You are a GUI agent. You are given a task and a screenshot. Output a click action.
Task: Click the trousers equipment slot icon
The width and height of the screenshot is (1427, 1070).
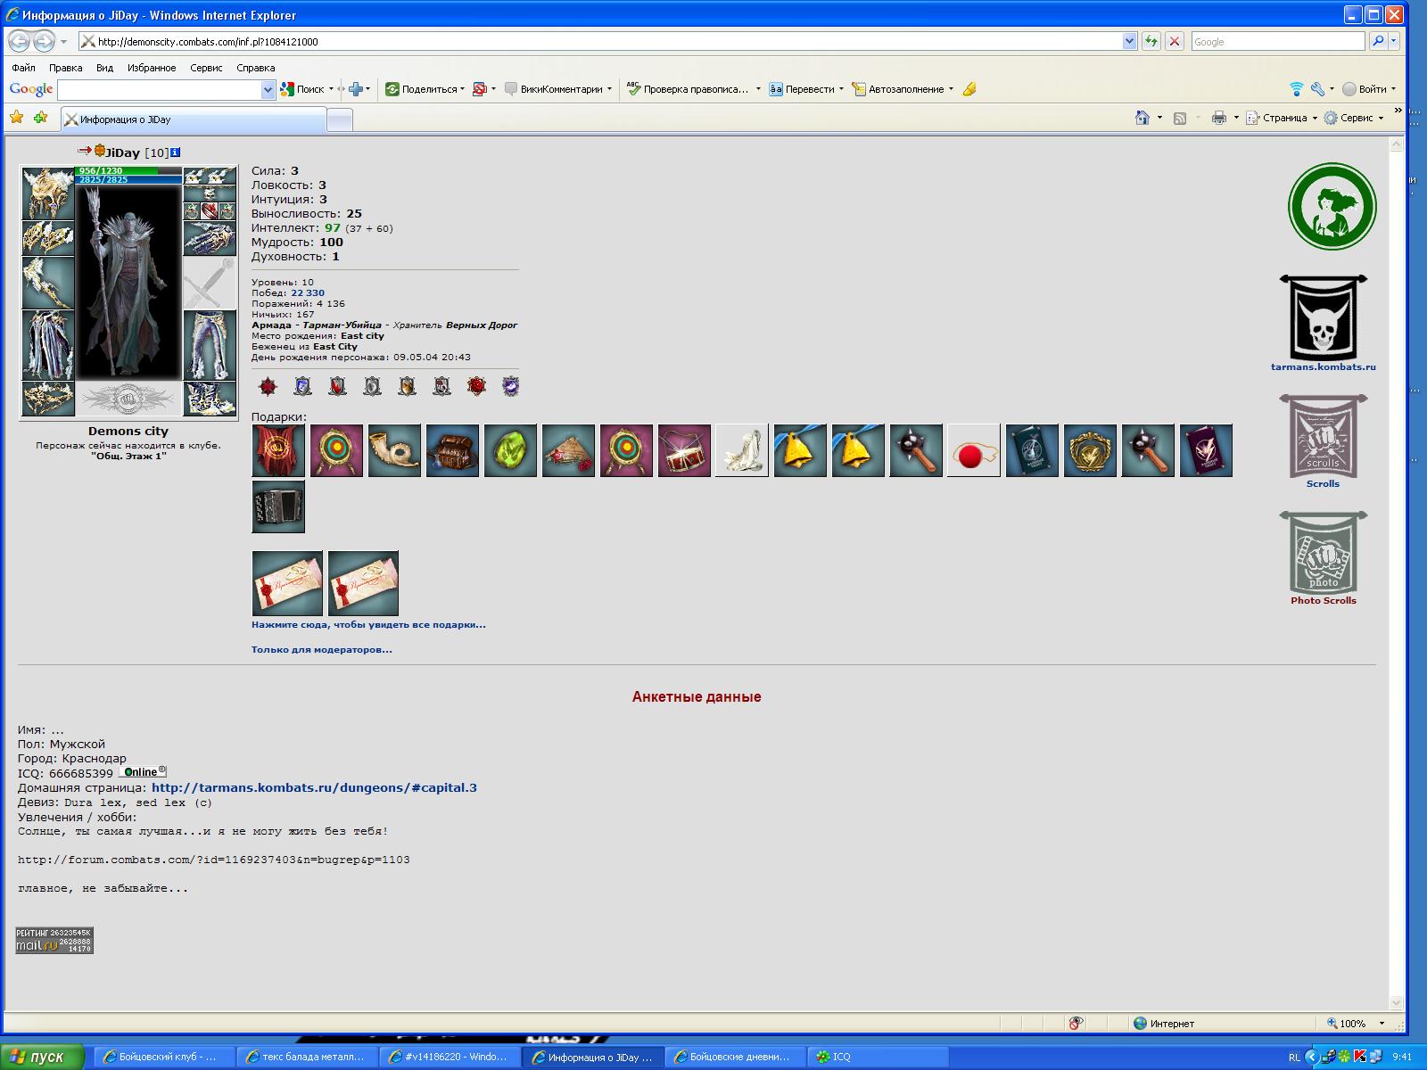pyautogui.click(x=210, y=345)
